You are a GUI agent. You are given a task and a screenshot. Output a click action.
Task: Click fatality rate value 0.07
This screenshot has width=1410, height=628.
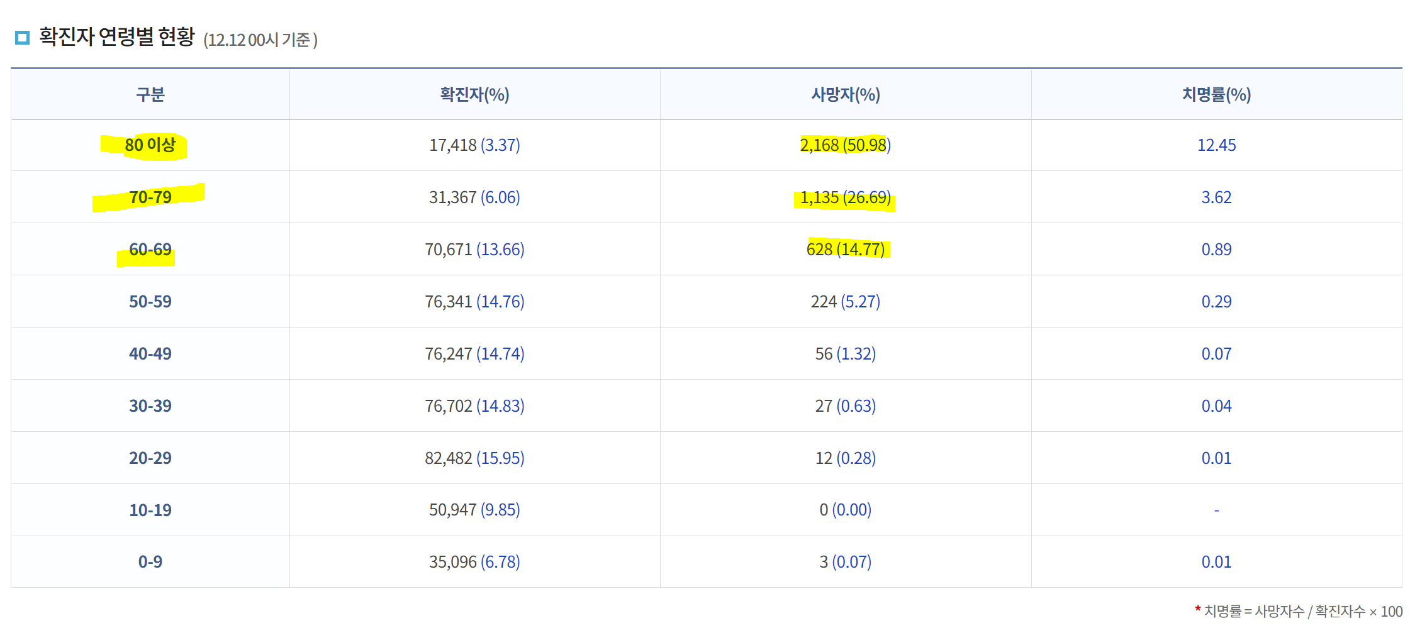point(1216,354)
